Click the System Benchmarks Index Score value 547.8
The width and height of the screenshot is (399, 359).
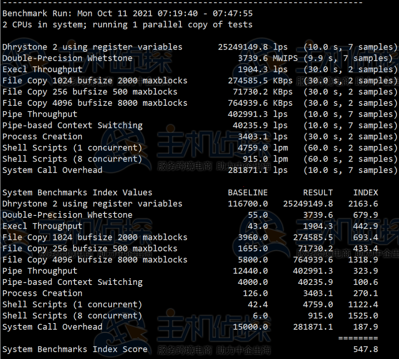(x=365, y=349)
